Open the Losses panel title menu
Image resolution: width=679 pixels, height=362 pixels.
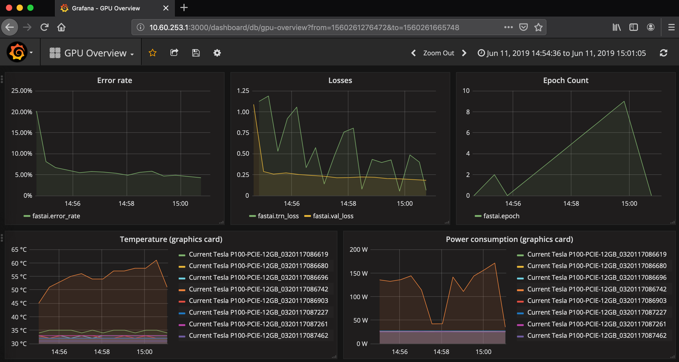tap(340, 80)
